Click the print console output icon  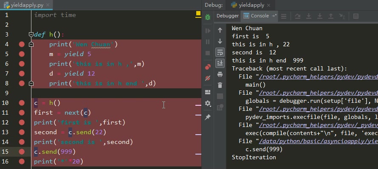[x=220, y=74]
